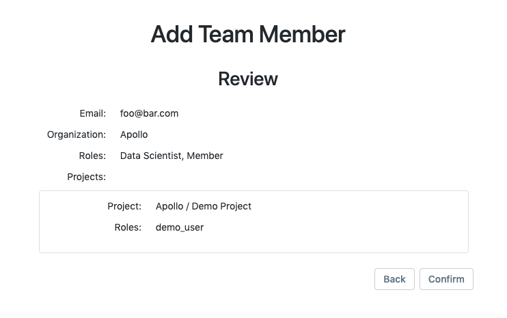Click the Data Scientist role text
Image resolution: width=507 pixels, height=318 pixels.
[150, 156]
